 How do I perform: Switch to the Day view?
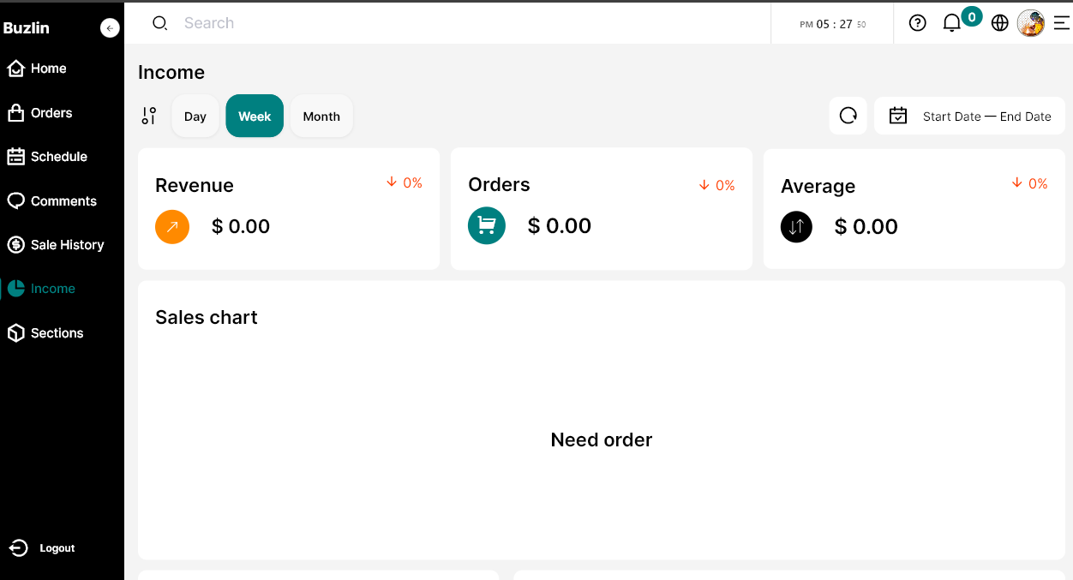pyautogui.click(x=195, y=116)
